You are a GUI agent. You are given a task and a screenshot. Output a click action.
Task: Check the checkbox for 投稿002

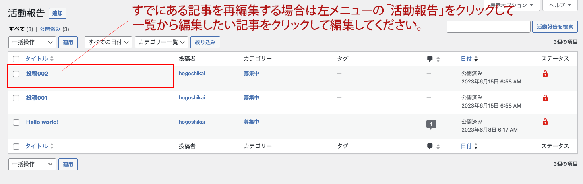click(x=16, y=74)
